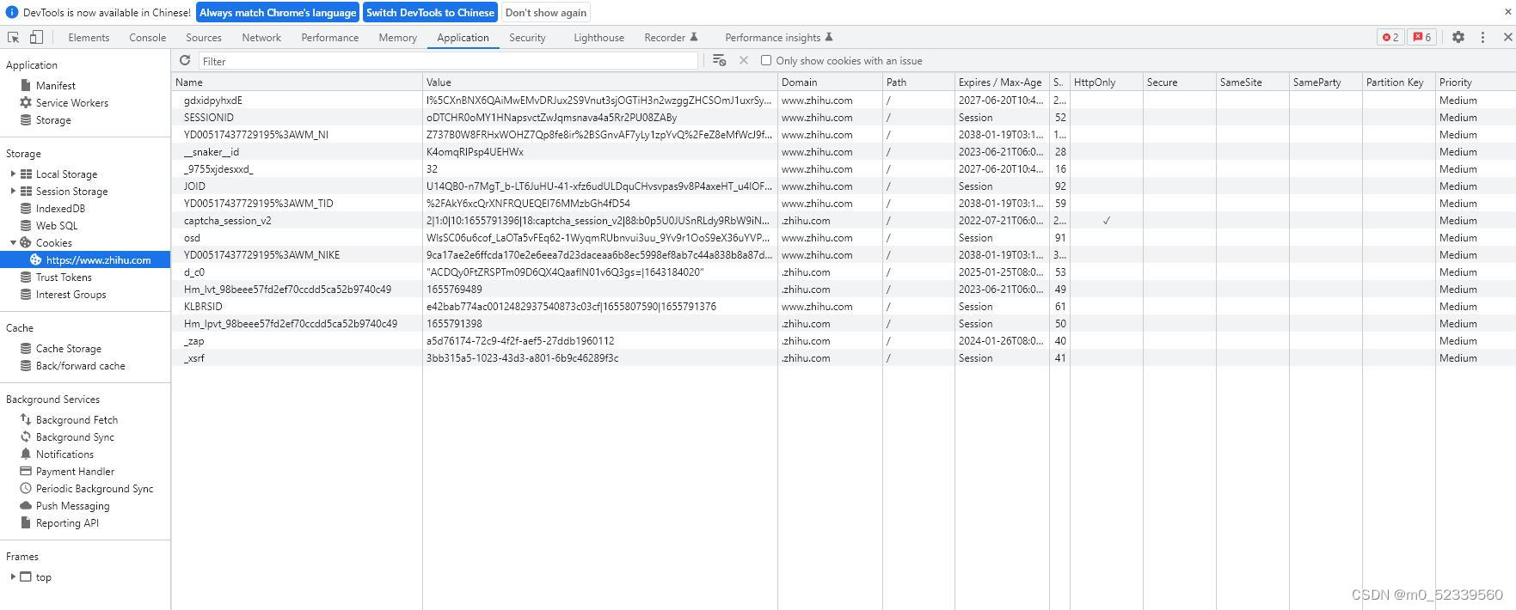Select the captcha_session_v2 cookie row

pos(844,220)
